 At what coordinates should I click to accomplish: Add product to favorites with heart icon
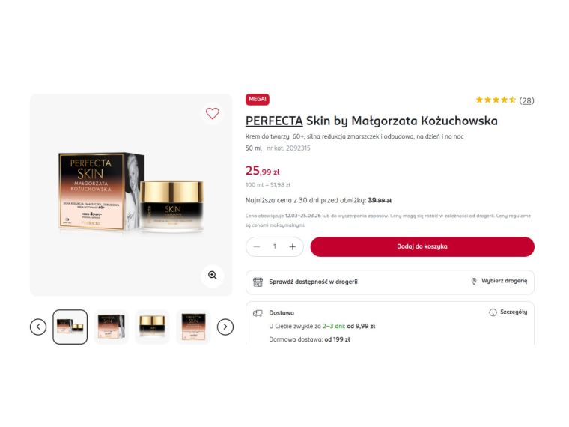coord(213,114)
